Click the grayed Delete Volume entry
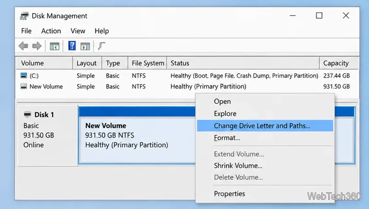This screenshot has width=369, height=209. tap(265, 177)
